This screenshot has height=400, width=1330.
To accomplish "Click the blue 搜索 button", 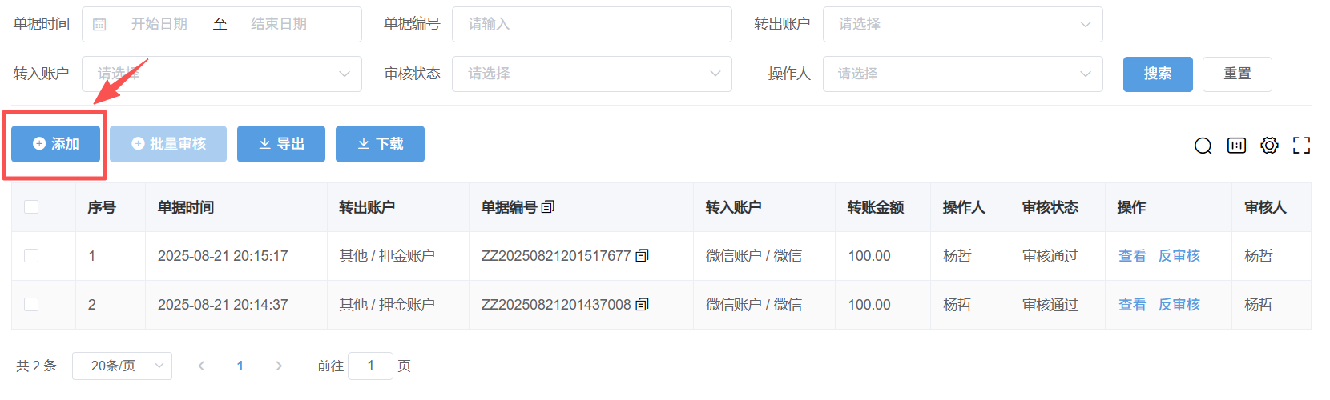I will coord(1157,74).
